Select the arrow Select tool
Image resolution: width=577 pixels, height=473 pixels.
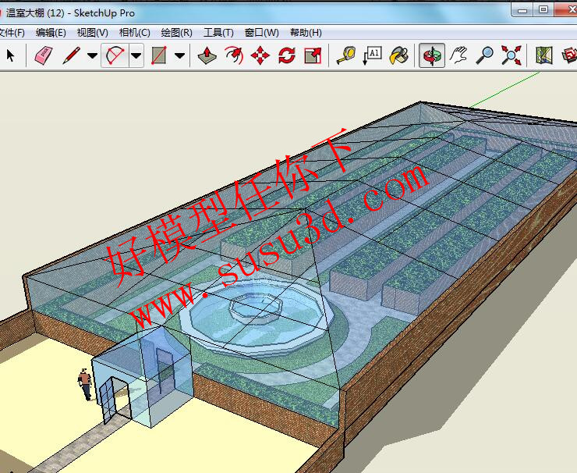pos(10,55)
